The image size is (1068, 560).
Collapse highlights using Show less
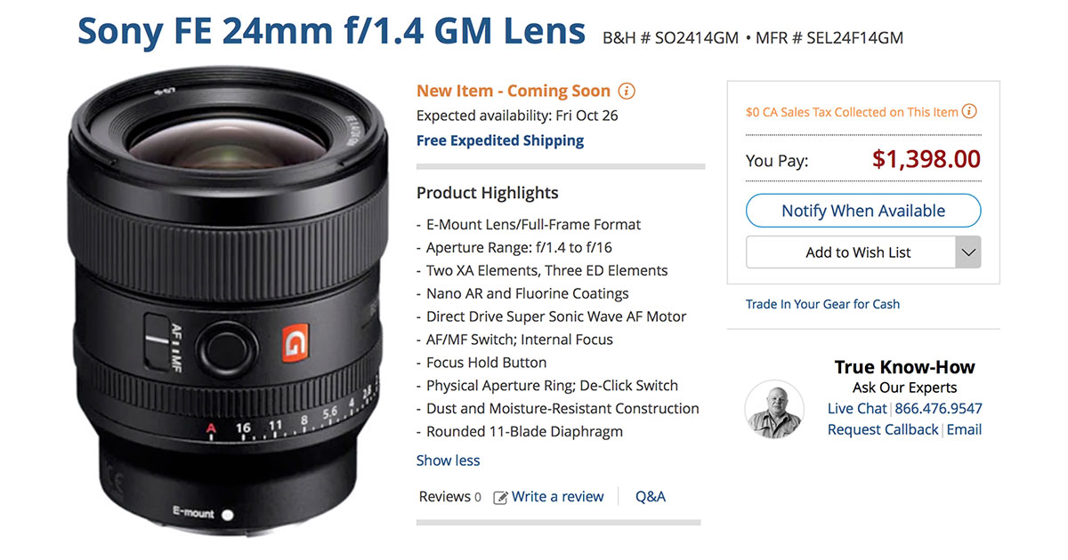[x=448, y=460]
